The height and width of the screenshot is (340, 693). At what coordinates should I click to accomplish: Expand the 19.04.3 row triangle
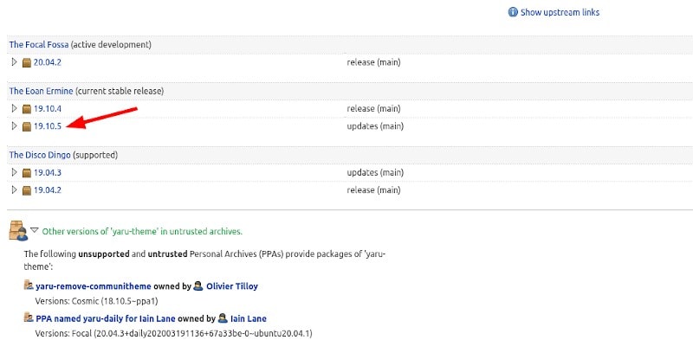click(x=14, y=172)
